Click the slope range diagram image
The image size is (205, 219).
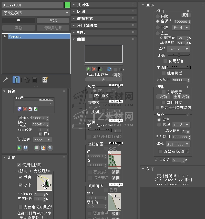point(115,202)
